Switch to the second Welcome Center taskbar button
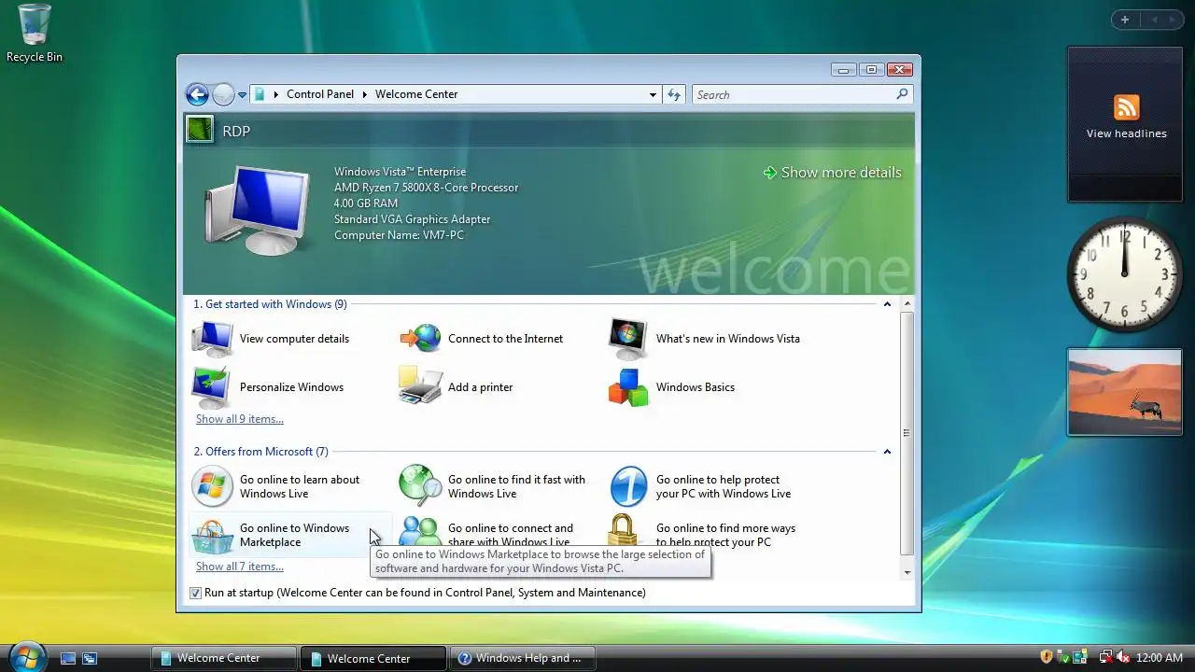The width and height of the screenshot is (1195, 672). pyautogui.click(x=373, y=658)
